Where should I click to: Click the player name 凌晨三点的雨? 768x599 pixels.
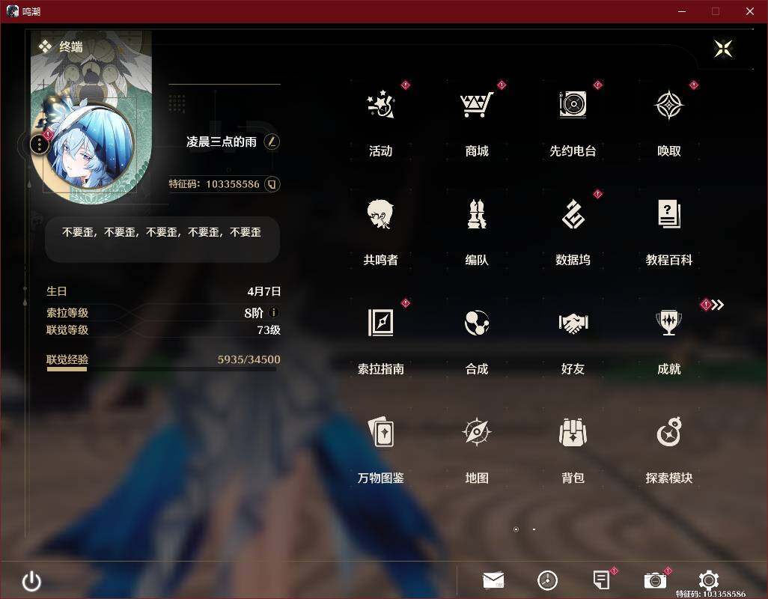coord(222,142)
